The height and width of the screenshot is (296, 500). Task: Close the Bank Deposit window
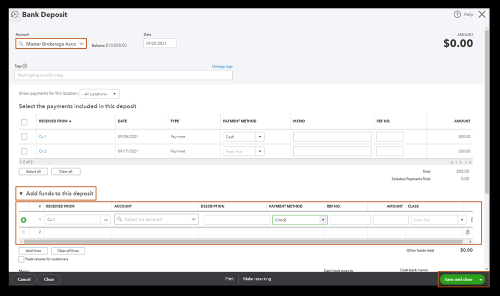[x=482, y=14]
